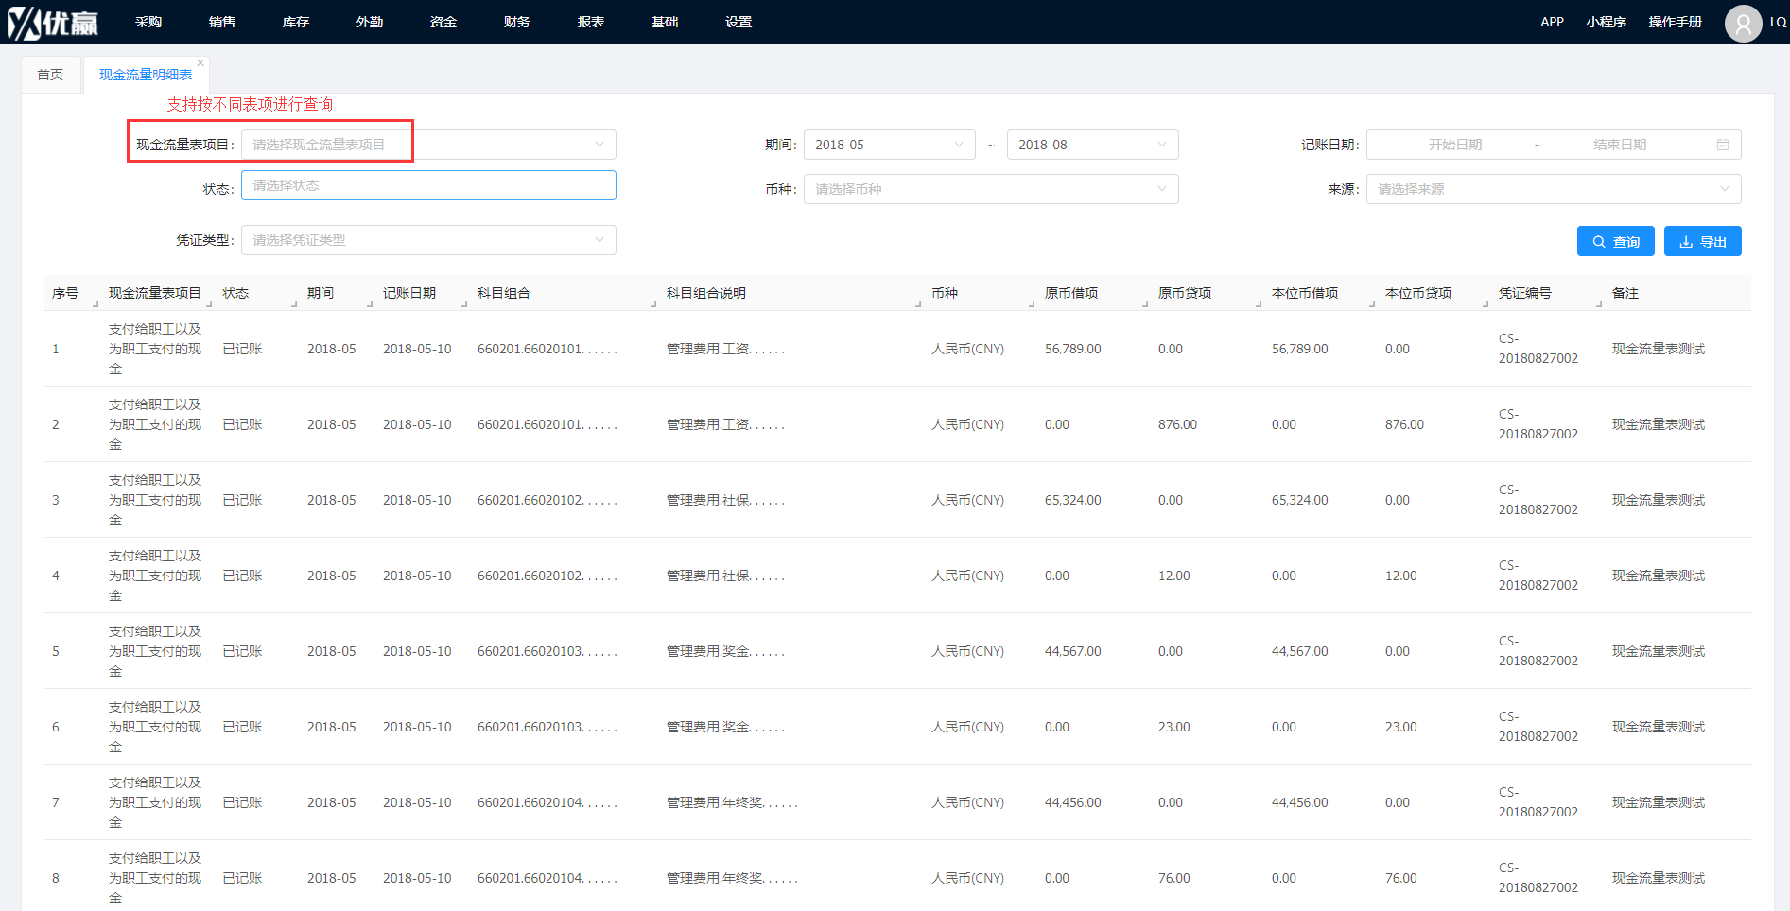Open the 销售 menu

[222, 22]
